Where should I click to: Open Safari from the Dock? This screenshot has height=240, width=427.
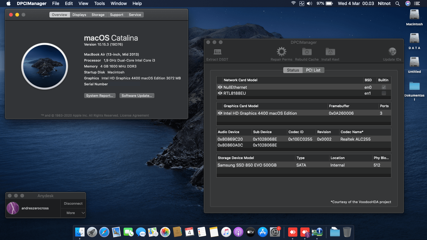pyautogui.click(x=104, y=232)
